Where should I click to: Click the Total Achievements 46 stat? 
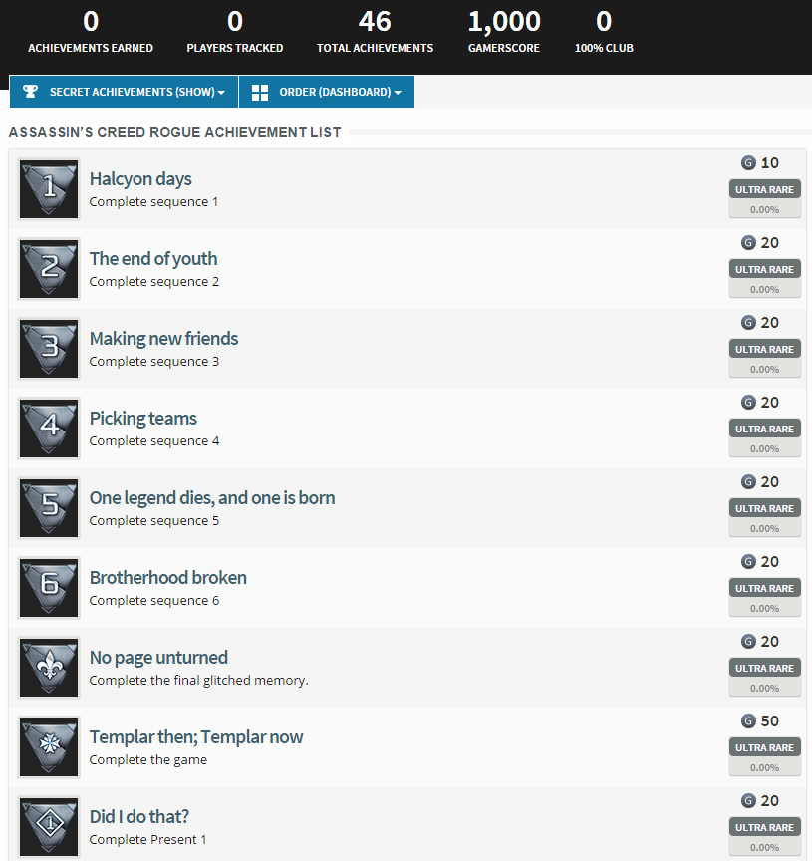point(375,31)
